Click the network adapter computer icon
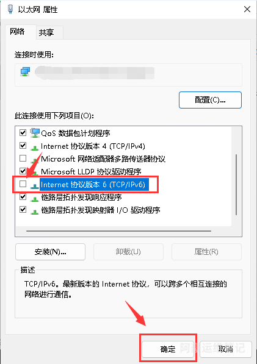Screen dimensions: 257x364 pyautogui.click(x=25, y=72)
